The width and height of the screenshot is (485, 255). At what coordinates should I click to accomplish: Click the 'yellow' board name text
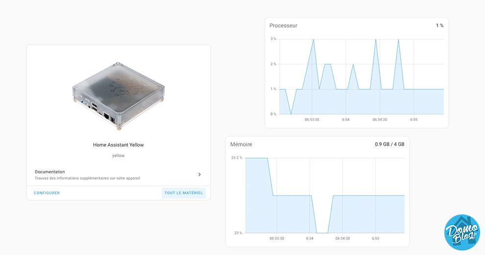pyautogui.click(x=118, y=156)
